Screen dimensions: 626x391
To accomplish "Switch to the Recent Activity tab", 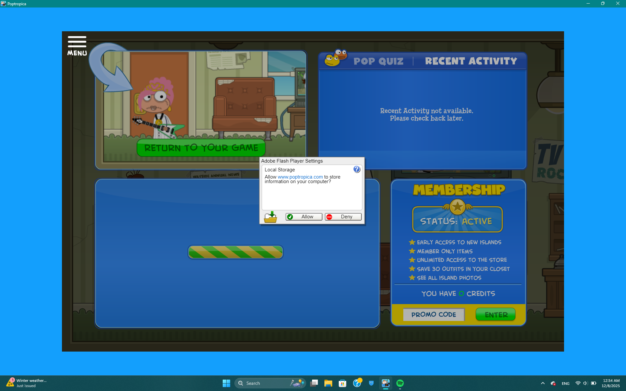I will 471,61.
